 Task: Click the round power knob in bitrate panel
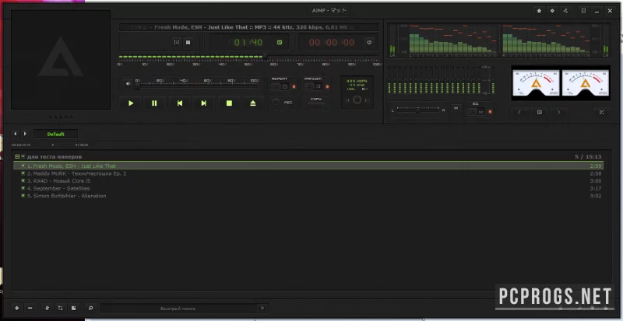point(357,100)
